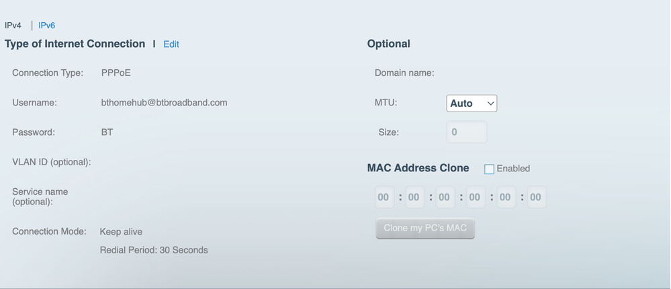Enable the MAC Address Clone checkbox
Viewport: 671px width, 289px height.
tap(489, 169)
